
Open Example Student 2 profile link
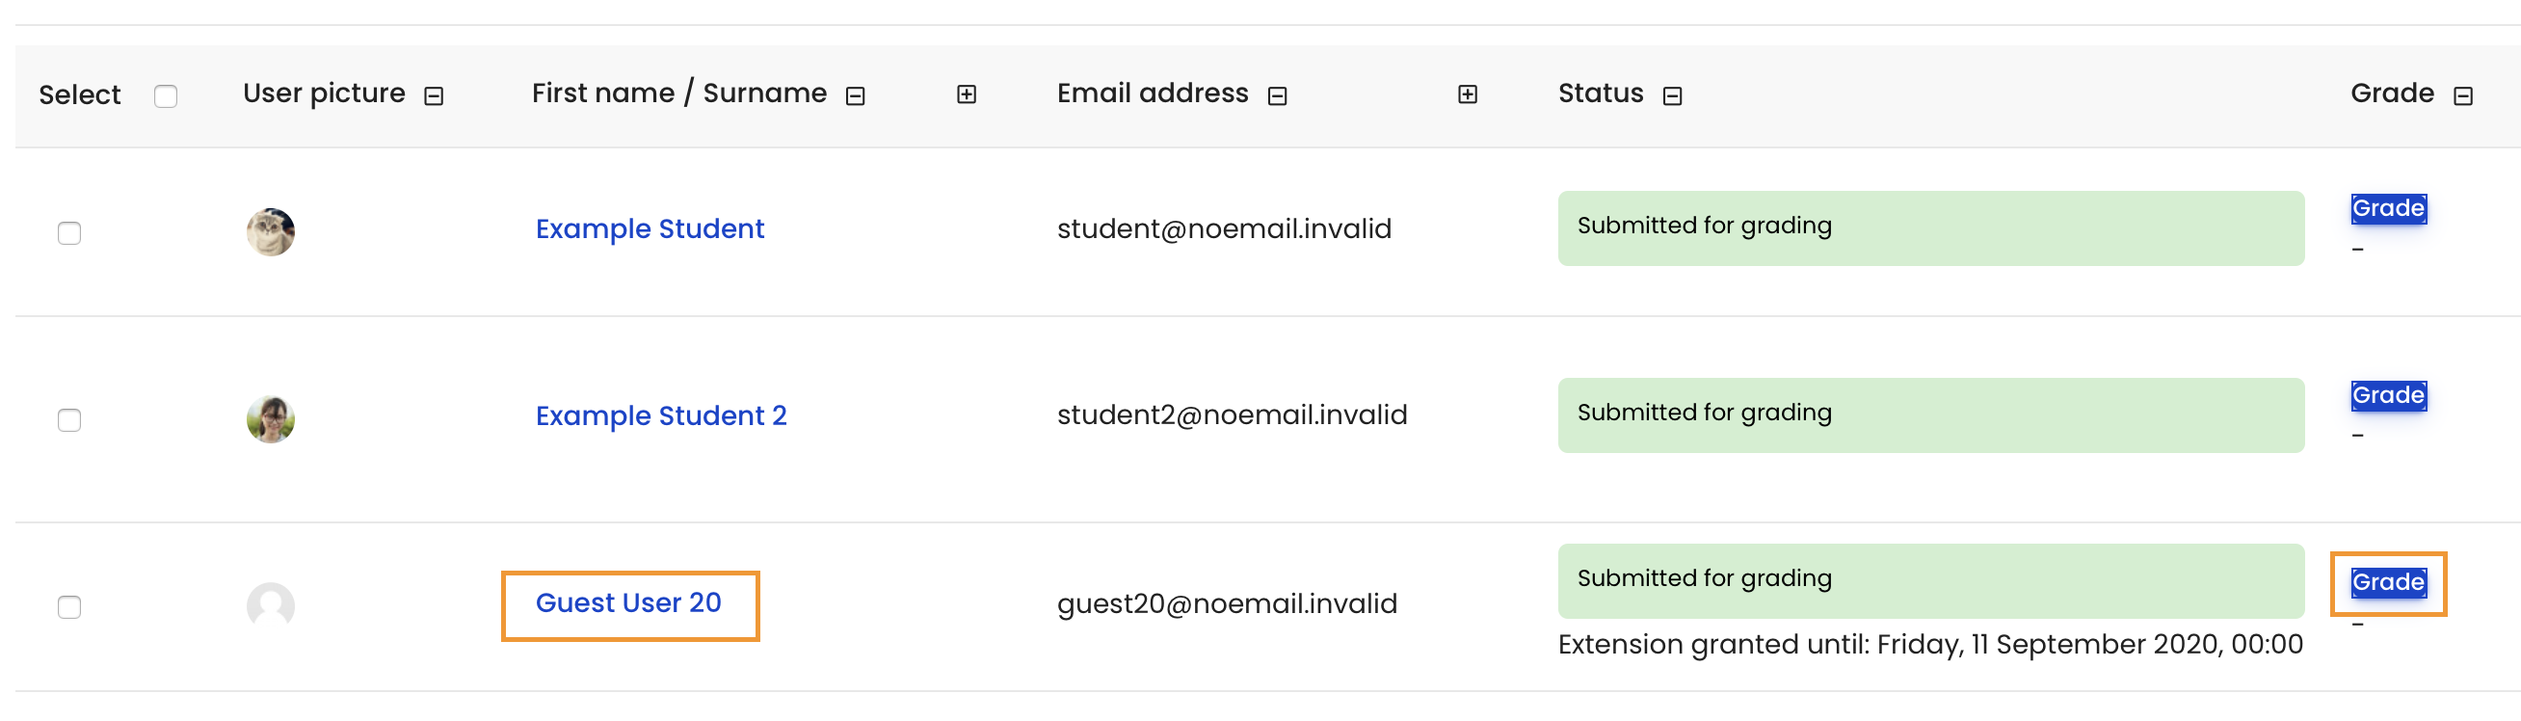pos(661,415)
